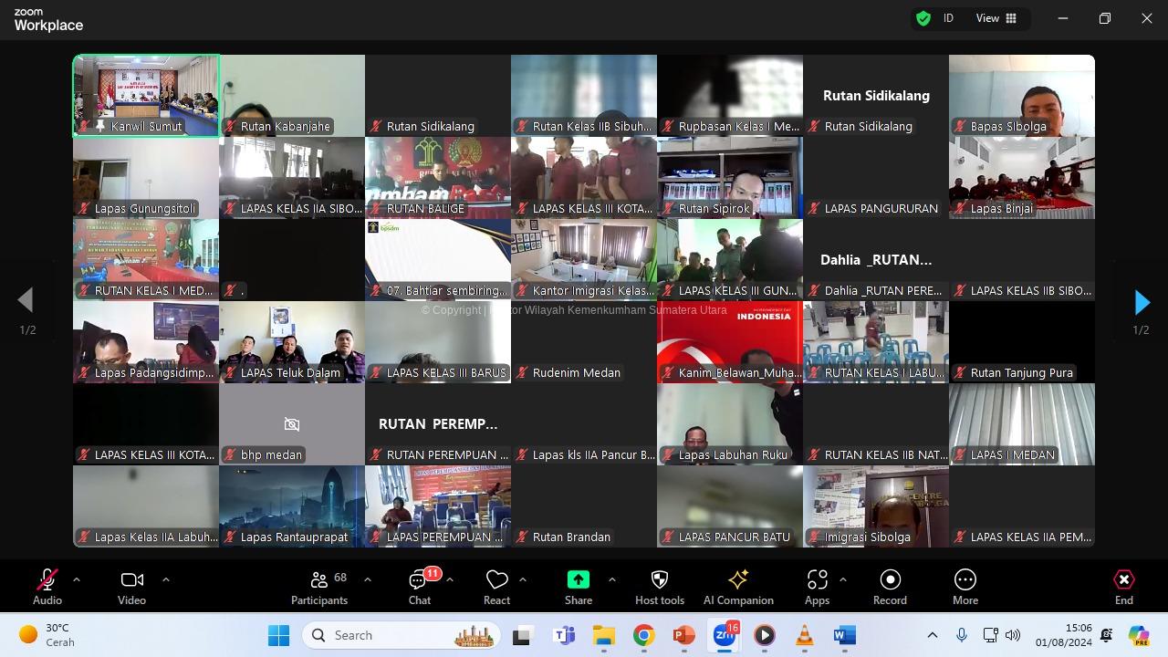Image resolution: width=1168 pixels, height=657 pixels.
Task: Launch AI Companion
Action: click(x=738, y=587)
